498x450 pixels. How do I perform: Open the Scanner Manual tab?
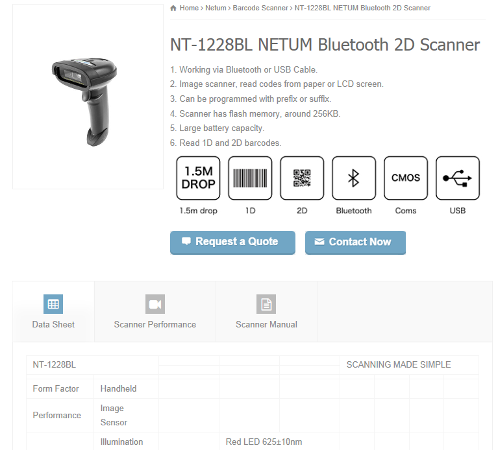[266, 311]
